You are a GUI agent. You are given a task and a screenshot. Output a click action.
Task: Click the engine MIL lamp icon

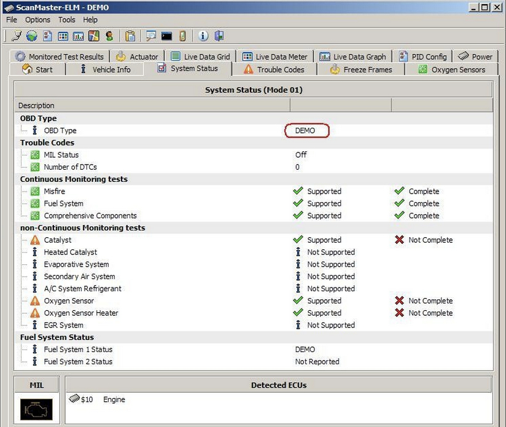click(x=36, y=409)
